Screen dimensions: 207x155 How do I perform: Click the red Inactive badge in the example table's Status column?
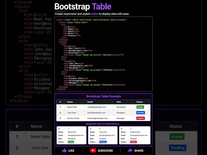pyautogui.click(x=140, y=118)
